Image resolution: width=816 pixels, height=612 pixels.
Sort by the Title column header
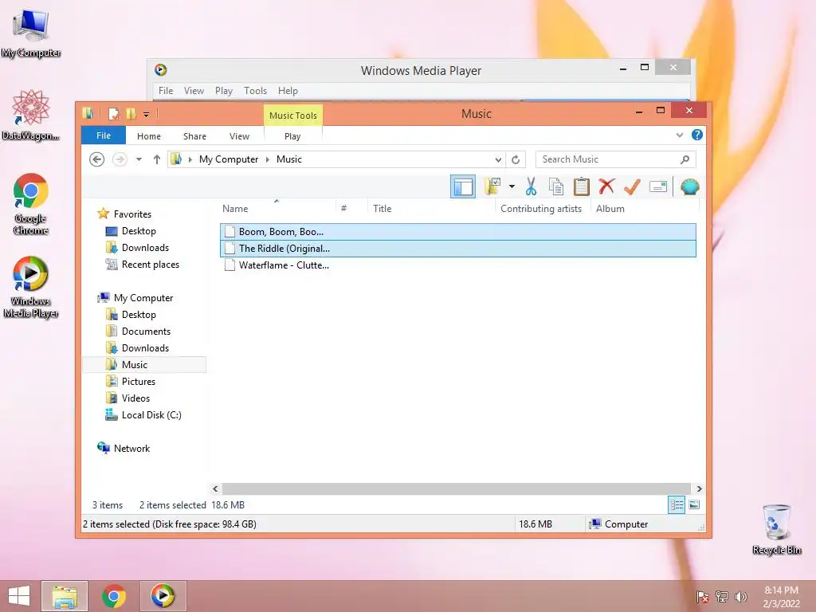[382, 208]
